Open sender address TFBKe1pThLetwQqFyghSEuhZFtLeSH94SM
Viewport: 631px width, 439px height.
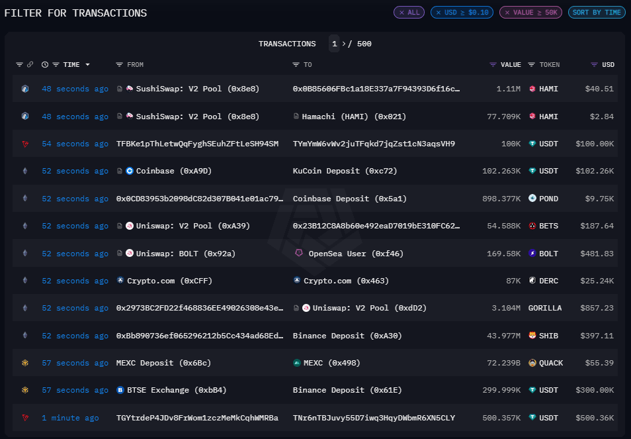pos(197,144)
